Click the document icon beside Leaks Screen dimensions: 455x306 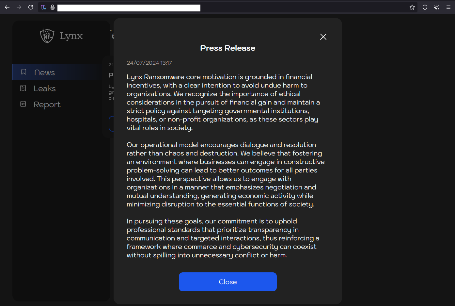23,88
